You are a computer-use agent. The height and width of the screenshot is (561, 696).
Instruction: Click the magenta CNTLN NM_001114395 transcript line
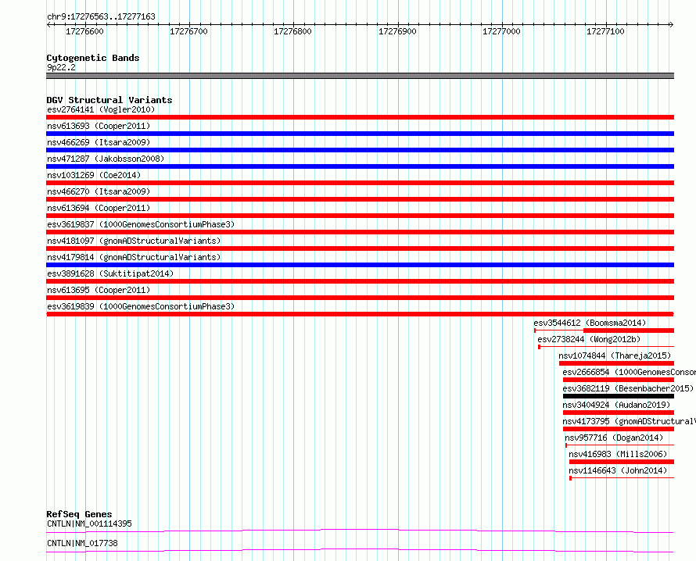click(x=360, y=531)
